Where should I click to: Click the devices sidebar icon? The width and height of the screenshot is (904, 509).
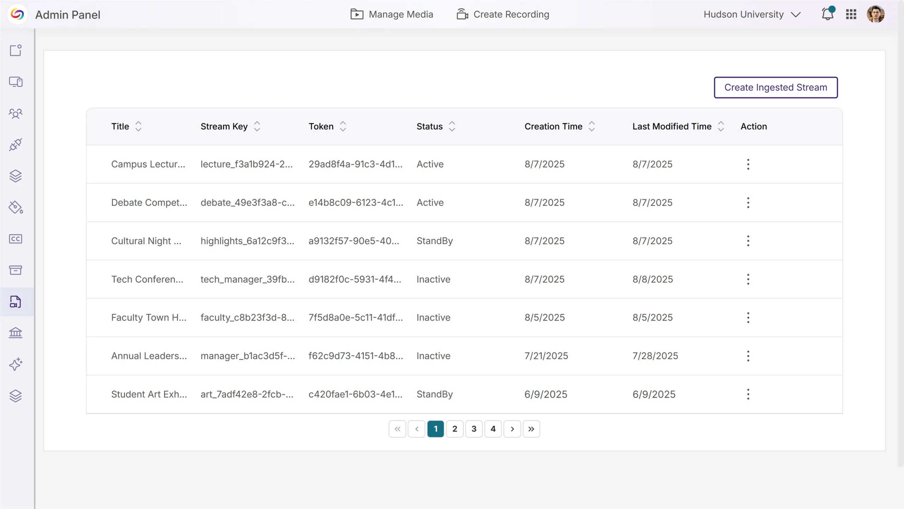click(16, 82)
